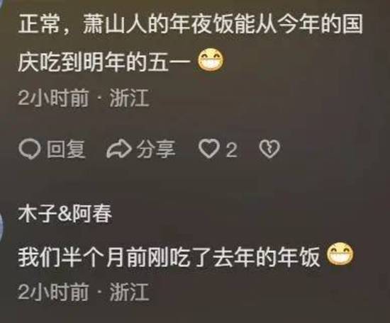
Task: Click the 分享 text label
Action: [156, 149]
